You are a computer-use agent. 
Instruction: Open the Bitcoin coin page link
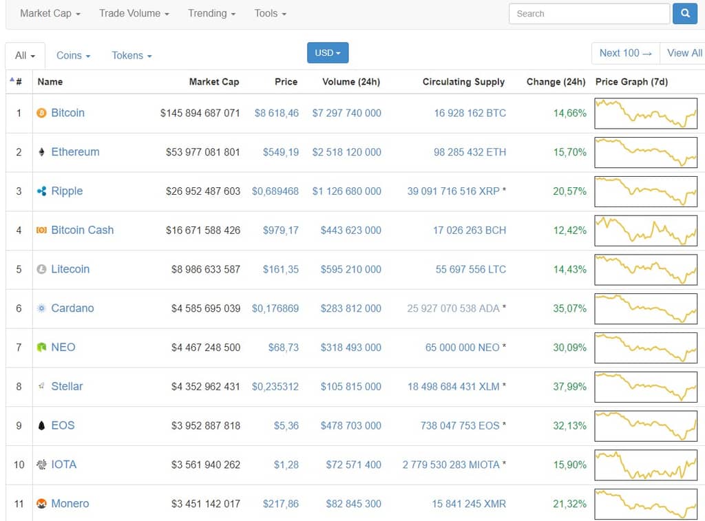pos(68,113)
